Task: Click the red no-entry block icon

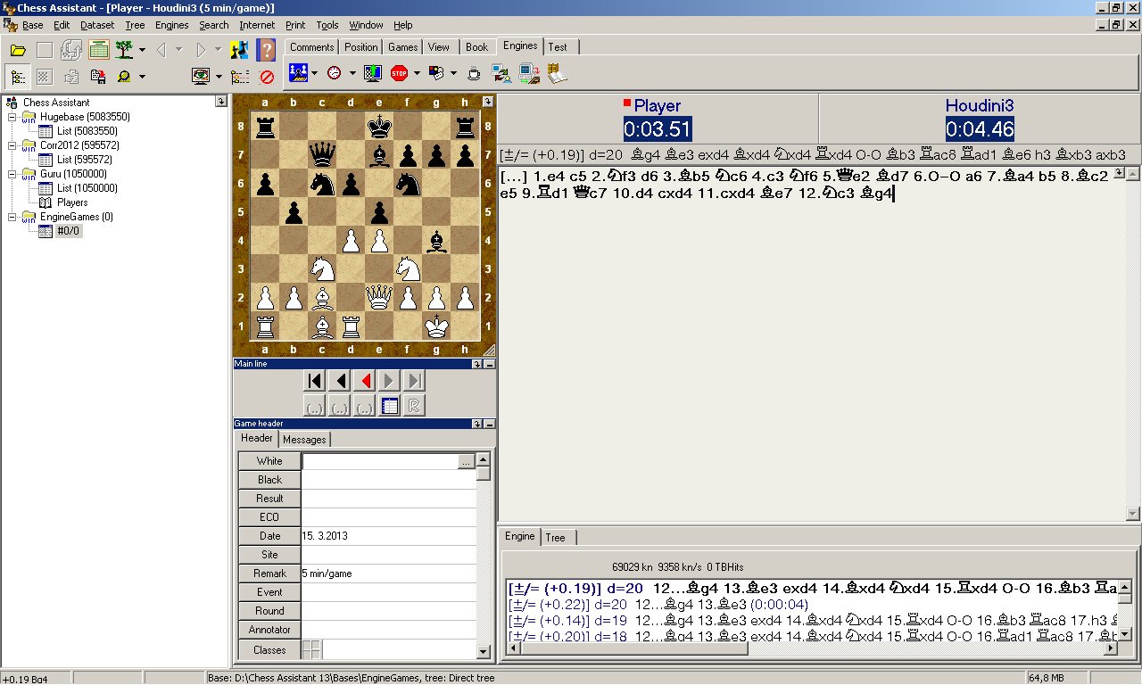Action: pyautogui.click(x=268, y=76)
